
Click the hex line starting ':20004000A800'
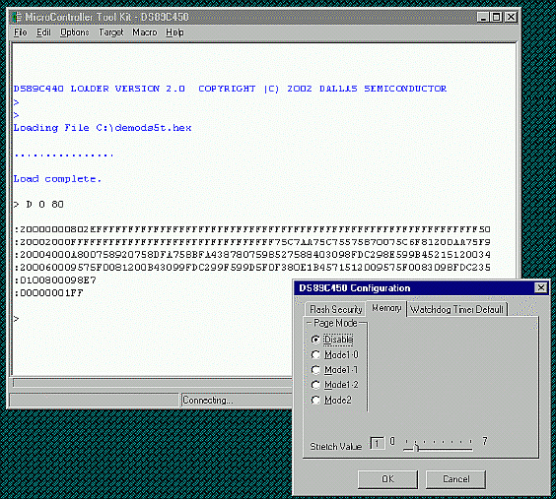coord(252,255)
